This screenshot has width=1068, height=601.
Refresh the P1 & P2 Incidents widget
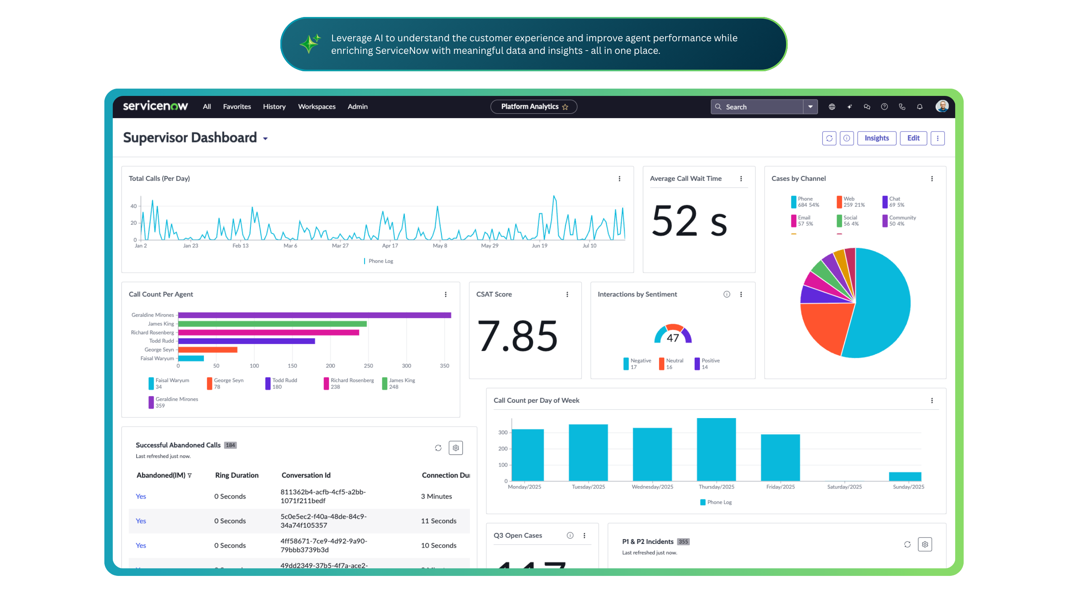[x=907, y=544]
